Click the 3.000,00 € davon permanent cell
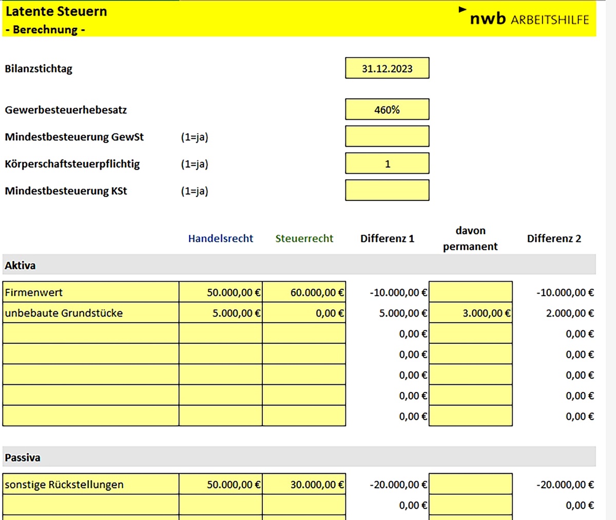Screen dimensions: 616x520 click(470, 313)
